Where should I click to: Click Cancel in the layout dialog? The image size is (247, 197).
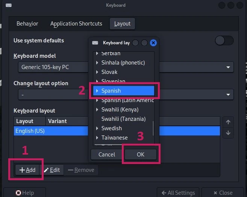[x=107, y=154]
